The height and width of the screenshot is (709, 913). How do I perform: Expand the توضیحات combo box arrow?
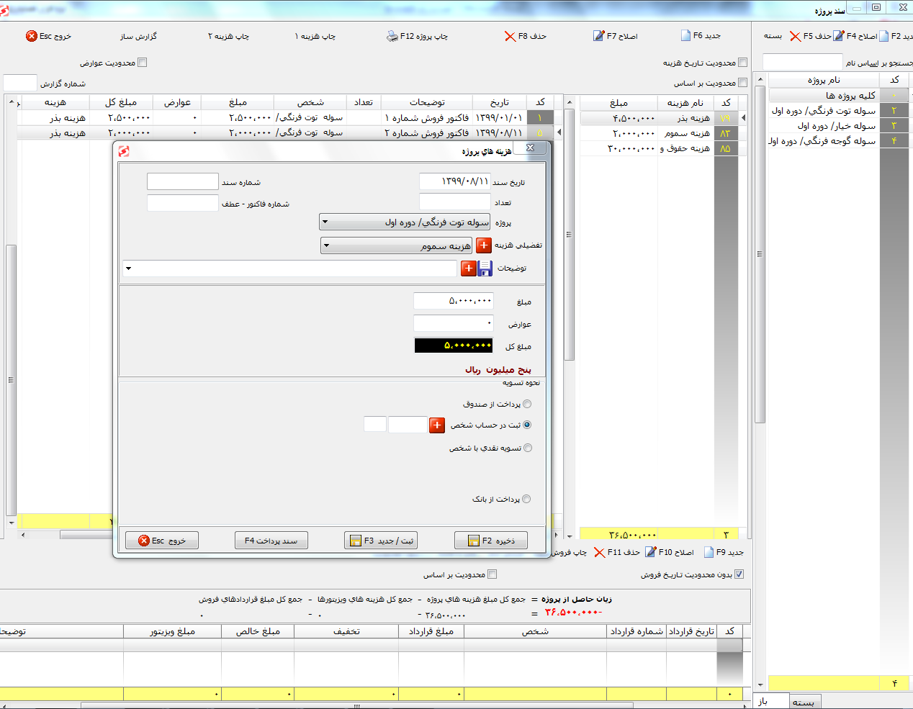pyautogui.click(x=129, y=268)
